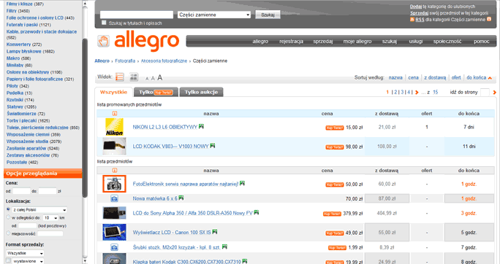Open Lampy błyskowe category link
This screenshot has height=264, width=500.
[x=24, y=51]
